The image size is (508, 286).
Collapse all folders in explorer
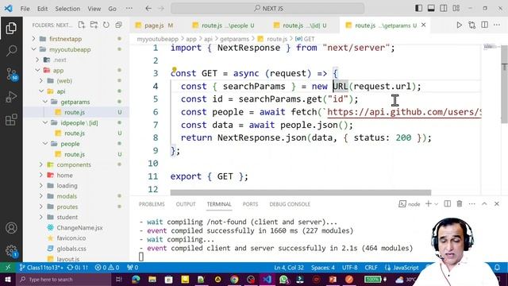pyautogui.click(x=118, y=25)
